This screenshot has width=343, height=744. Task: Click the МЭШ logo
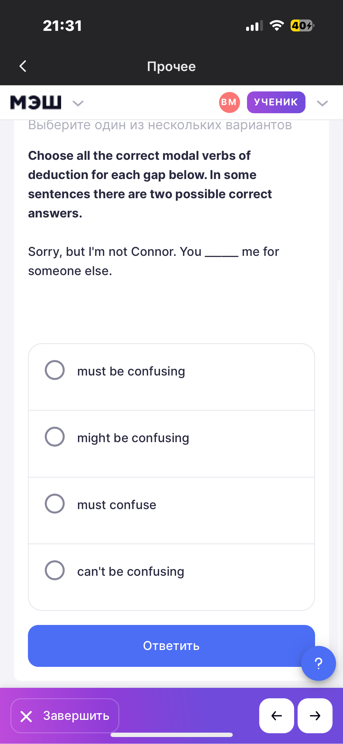pos(36,102)
